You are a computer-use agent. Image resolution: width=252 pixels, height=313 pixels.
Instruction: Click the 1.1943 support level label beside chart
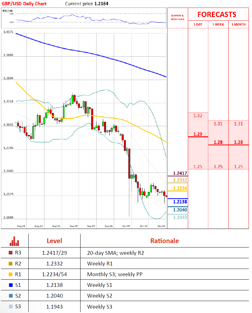[x=180, y=218]
